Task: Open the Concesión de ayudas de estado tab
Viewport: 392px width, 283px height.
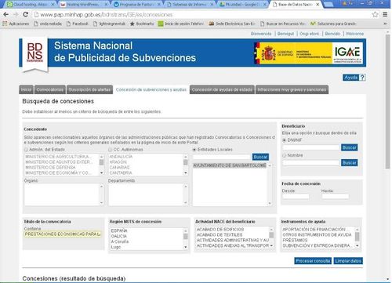Action: [x=222, y=89]
